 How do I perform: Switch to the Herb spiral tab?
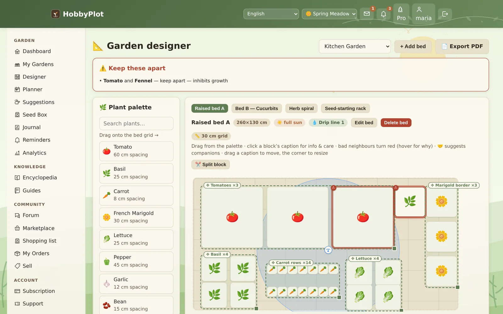coord(301,108)
